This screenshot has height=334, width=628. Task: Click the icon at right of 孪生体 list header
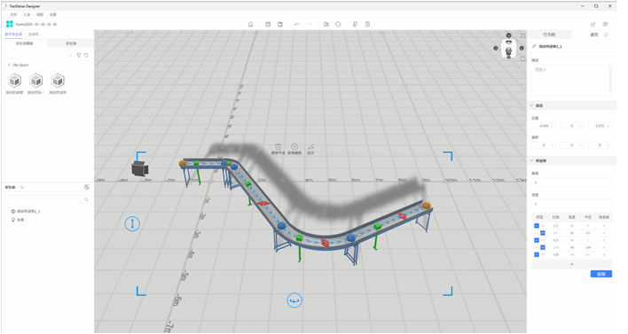tap(87, 187)
